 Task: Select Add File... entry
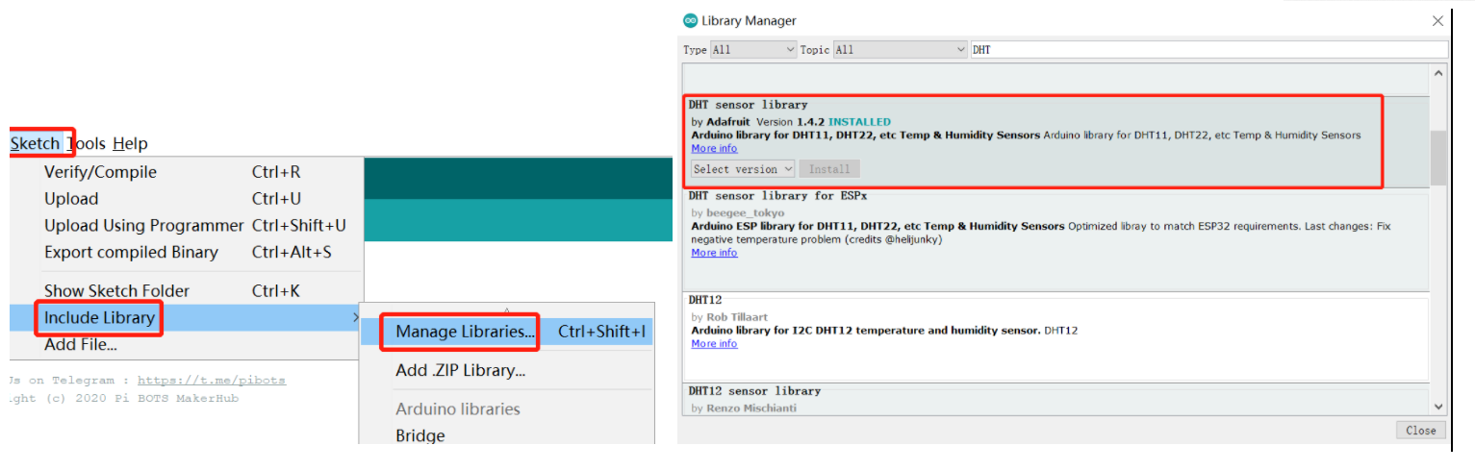[187, 344]
